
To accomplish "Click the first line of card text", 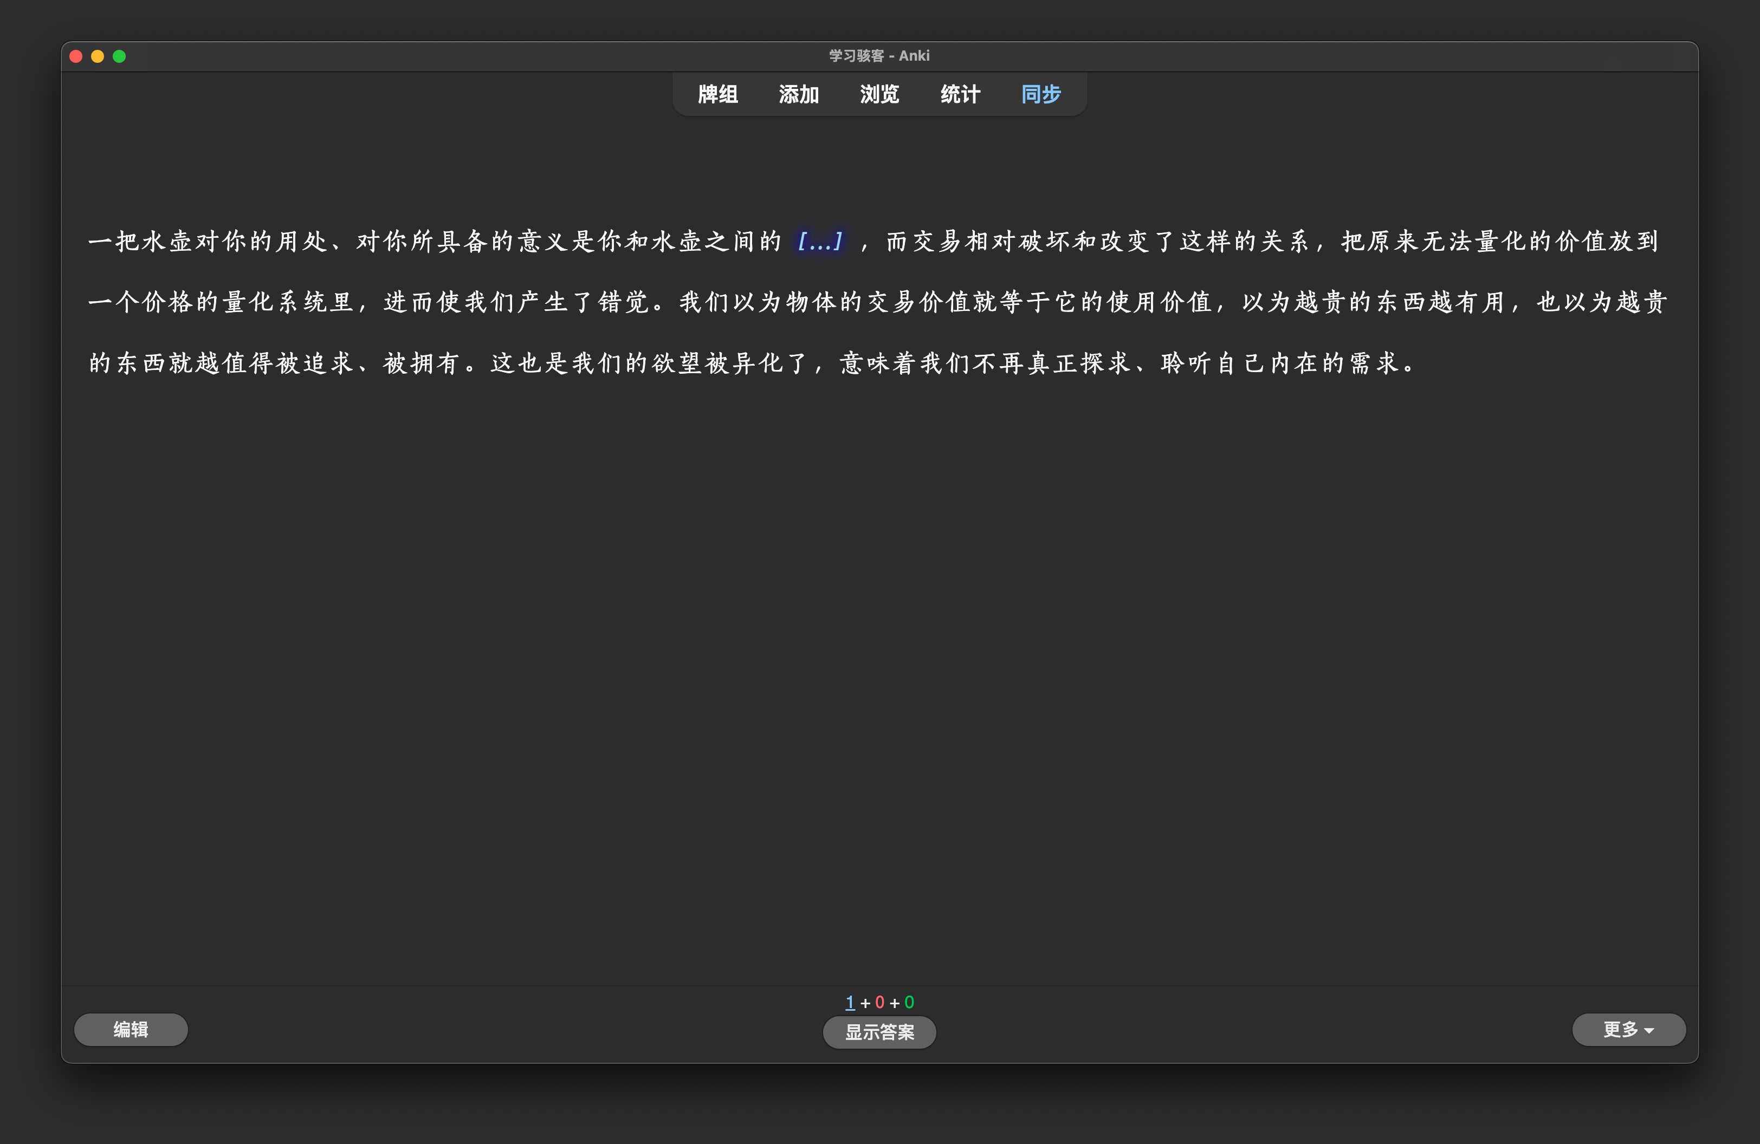I will [x=444, y=241].
